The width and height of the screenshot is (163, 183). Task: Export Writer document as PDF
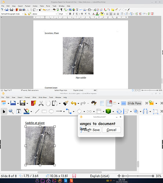(x=17, y=10)
